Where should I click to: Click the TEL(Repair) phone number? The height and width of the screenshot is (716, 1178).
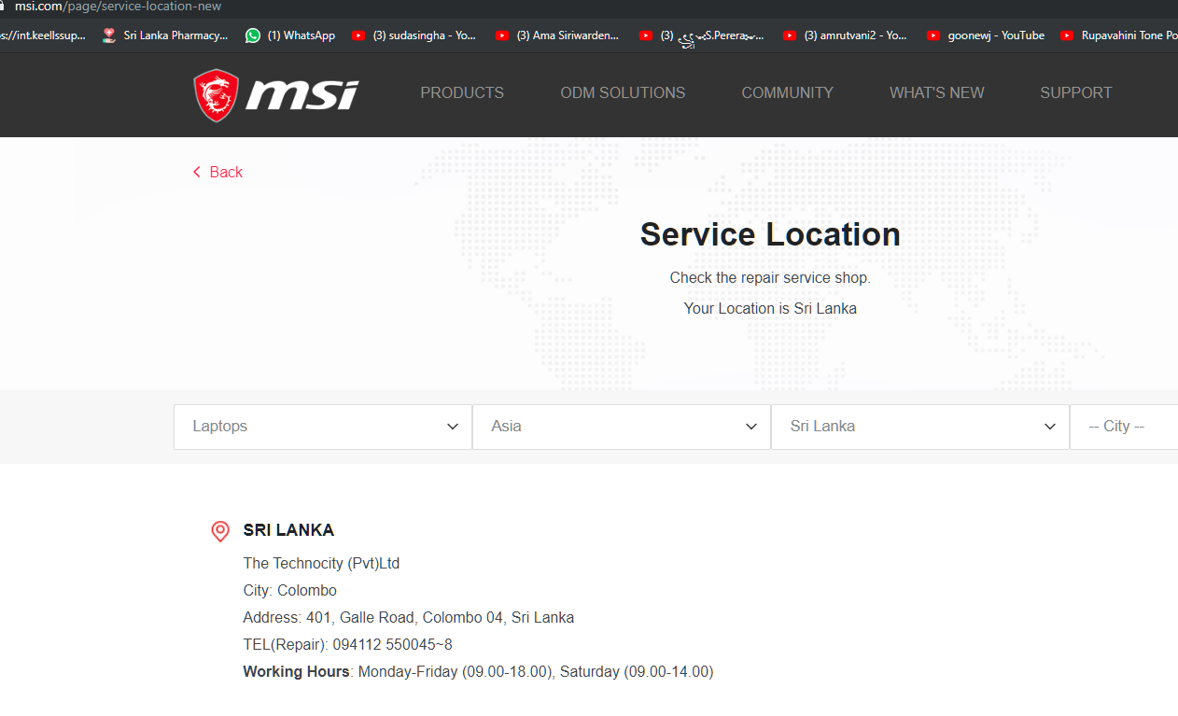(x=347, y=645)
